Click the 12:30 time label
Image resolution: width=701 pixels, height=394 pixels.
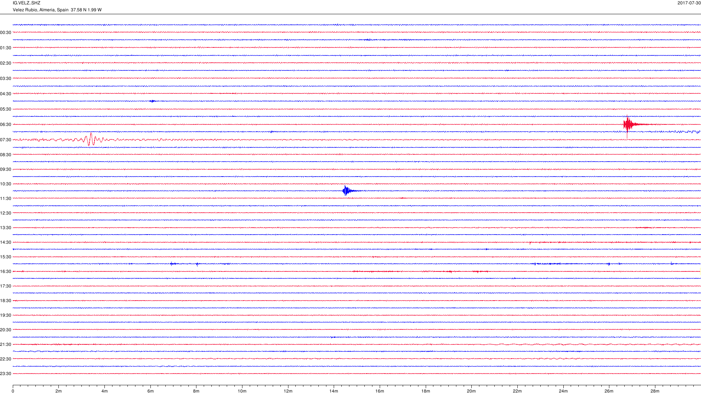pos(5,213)
